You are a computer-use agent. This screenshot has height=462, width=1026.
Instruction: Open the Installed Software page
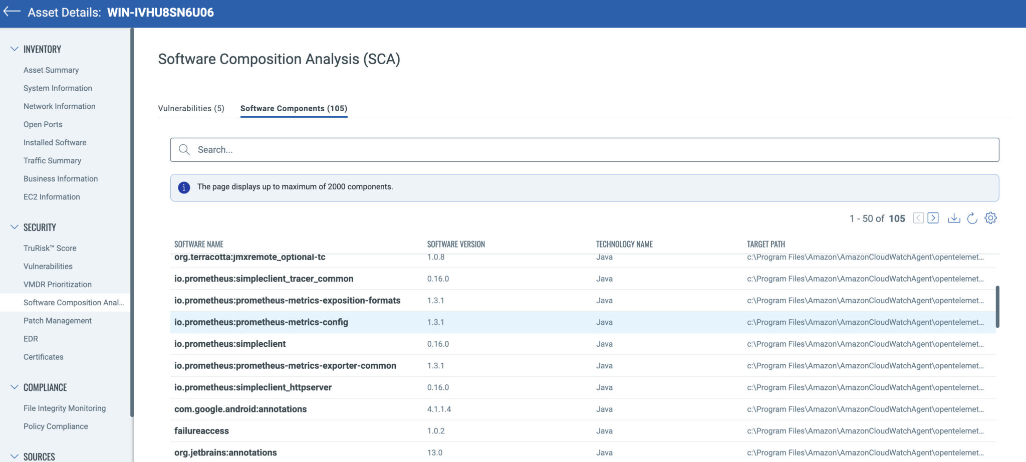(x=55, y=142)
